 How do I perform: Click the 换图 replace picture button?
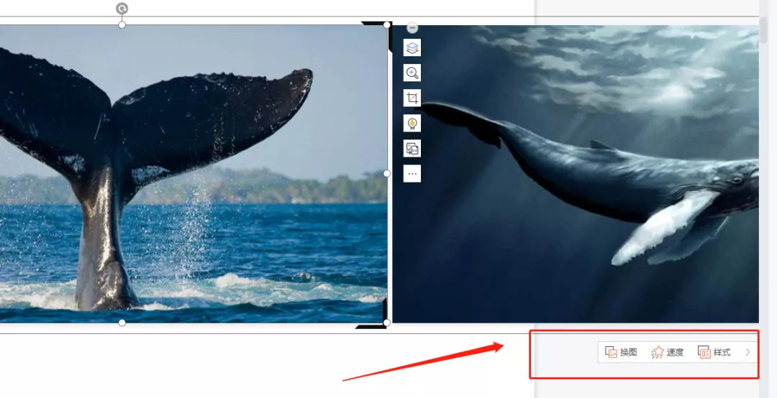click(x=622, y=352)
